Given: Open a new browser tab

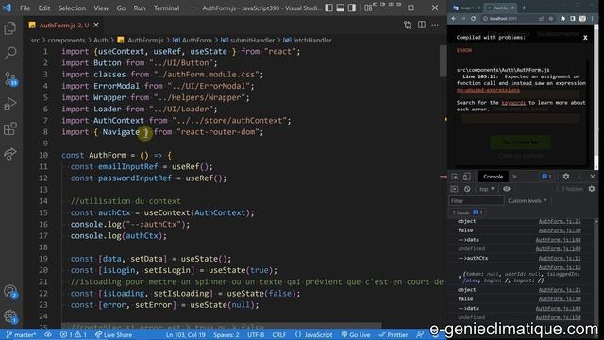Looking at the screenshot, I should 524,8.
